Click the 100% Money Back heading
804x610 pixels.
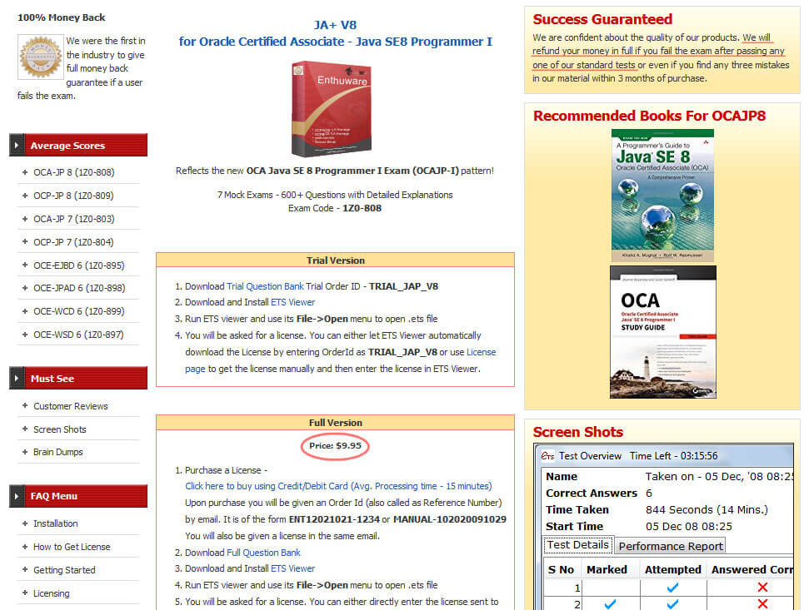click(61, 17)
